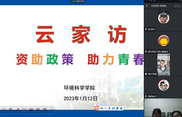The height and width of the screenshot is (117, 182).
Task: Open Sogou soft keyboard icon
Action: click(113, 108)
